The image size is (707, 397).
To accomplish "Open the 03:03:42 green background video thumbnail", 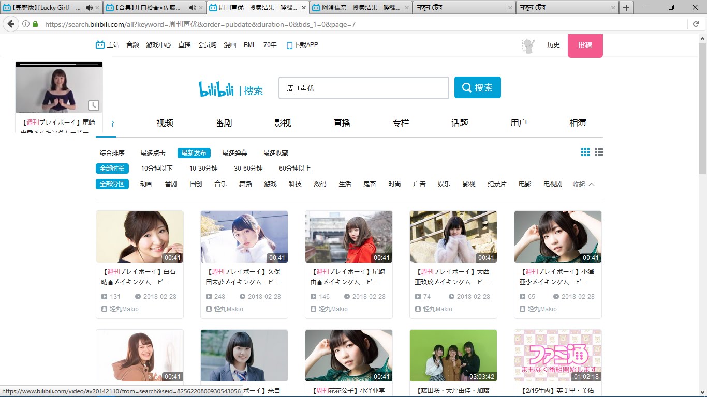I will coord(453,356).
